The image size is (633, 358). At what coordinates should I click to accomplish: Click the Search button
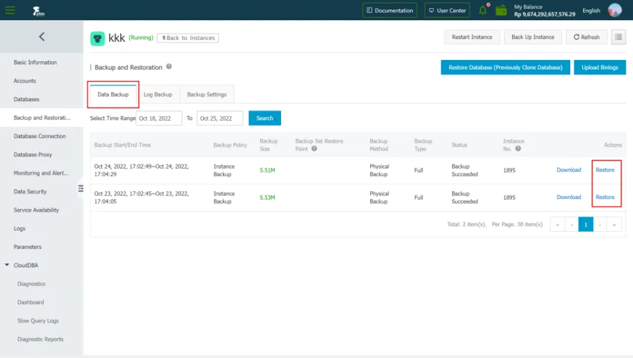[265, 118]
